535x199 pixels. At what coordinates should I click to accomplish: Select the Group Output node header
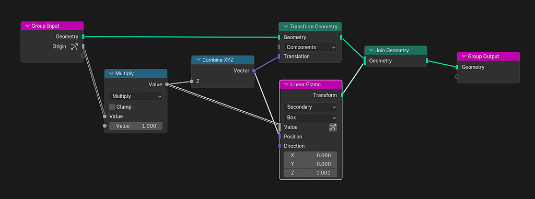coord(489,56)
